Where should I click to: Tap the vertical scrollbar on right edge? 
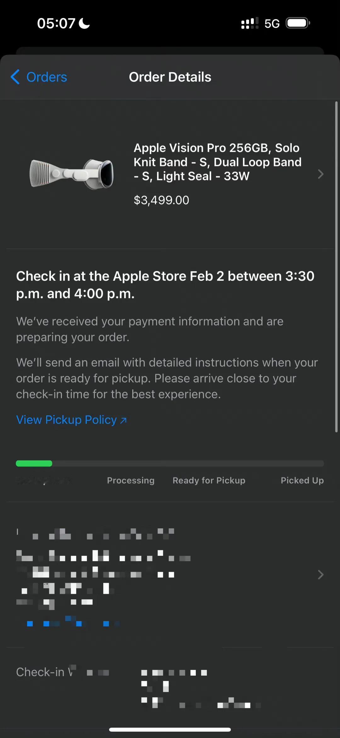(336, 266)
